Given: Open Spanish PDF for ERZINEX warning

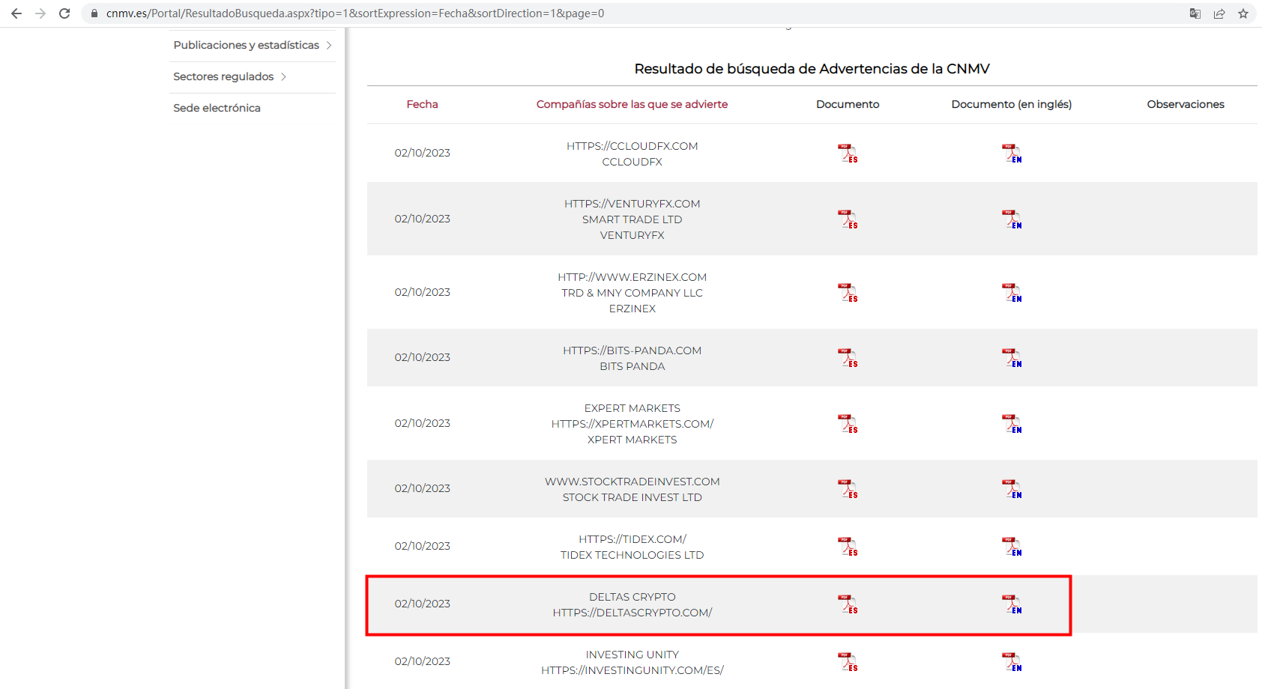Looking at the screenshot, I should [x=848, y=293].
